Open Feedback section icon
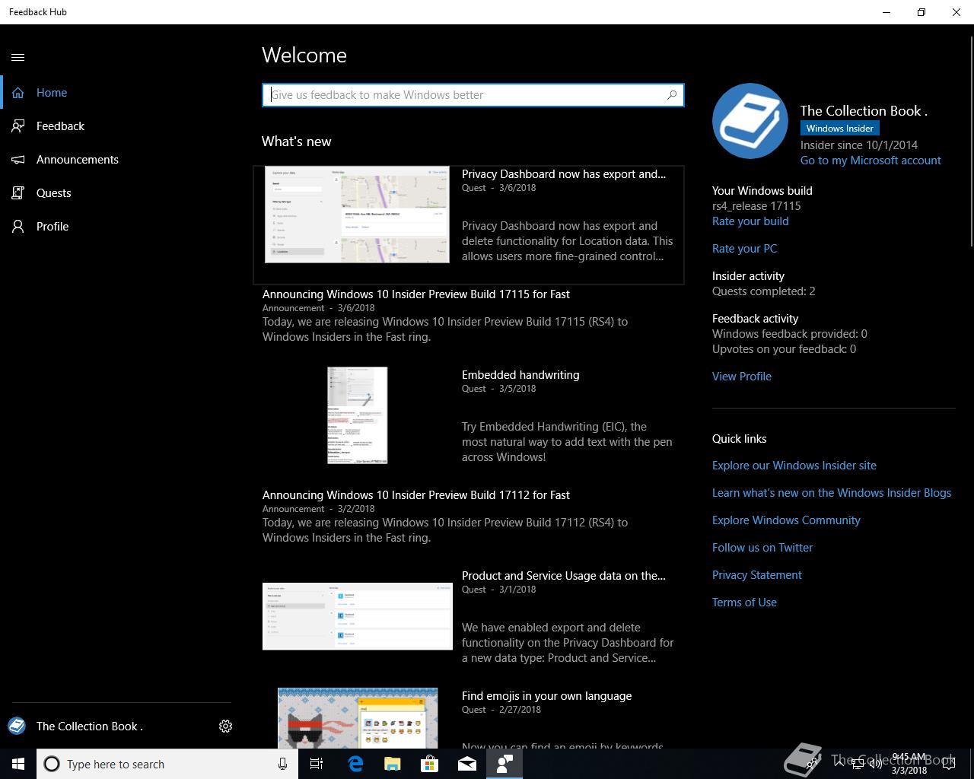 click(18, 126)
